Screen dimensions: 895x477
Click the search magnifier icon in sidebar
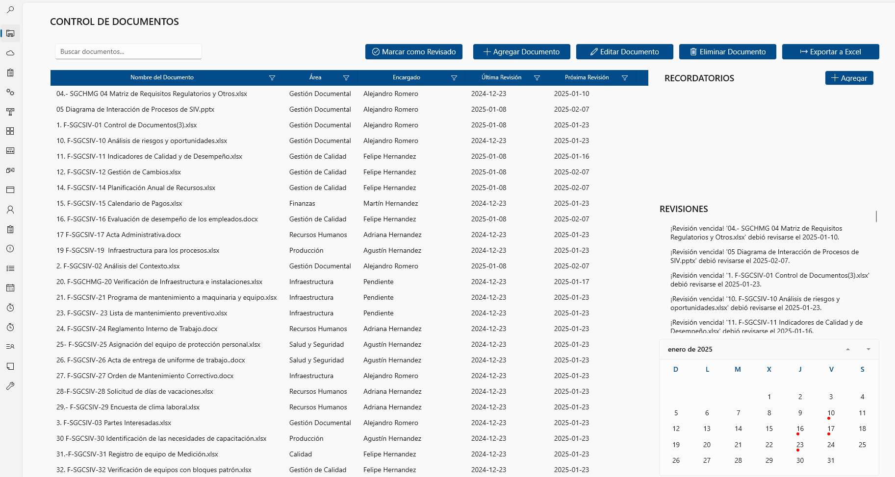click(10, 10)
